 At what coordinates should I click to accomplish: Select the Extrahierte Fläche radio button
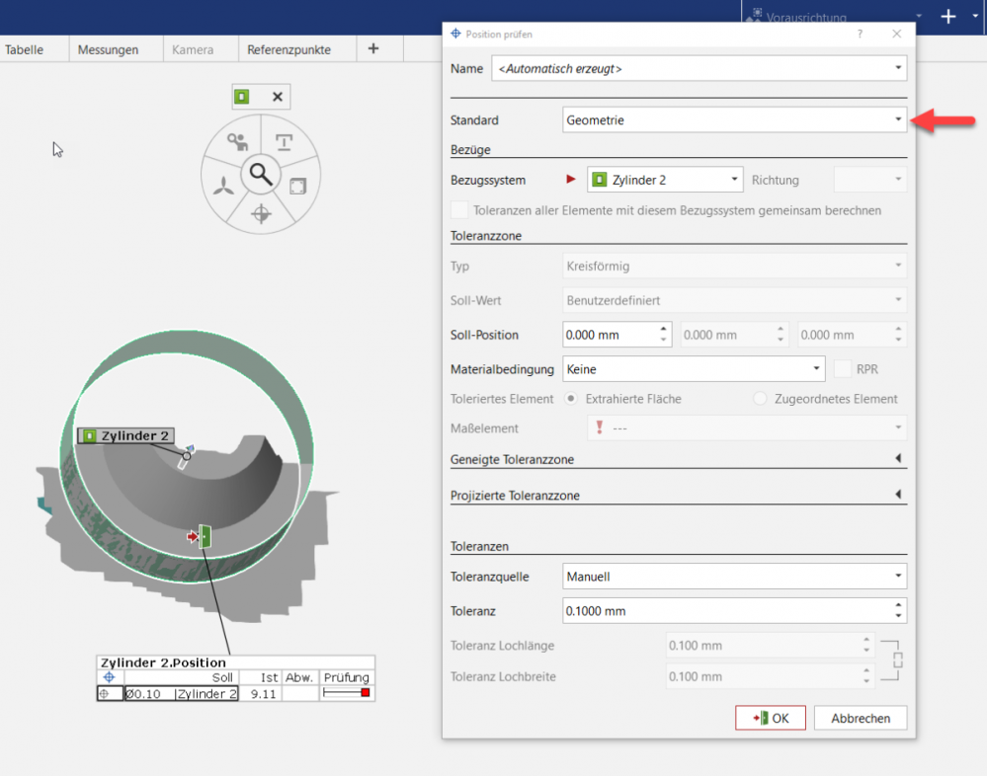pyautogui.click(x=570, y=399)
